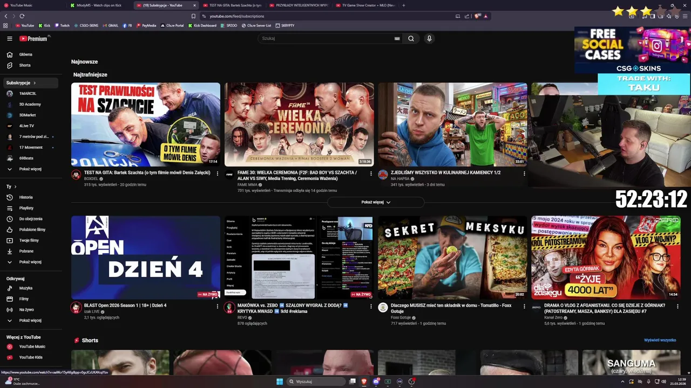Open options menu for NA HAPSA video
Image resolution: width=691 pixels, height=388 pixels.
pyautogui.click(x=524, y=174)
